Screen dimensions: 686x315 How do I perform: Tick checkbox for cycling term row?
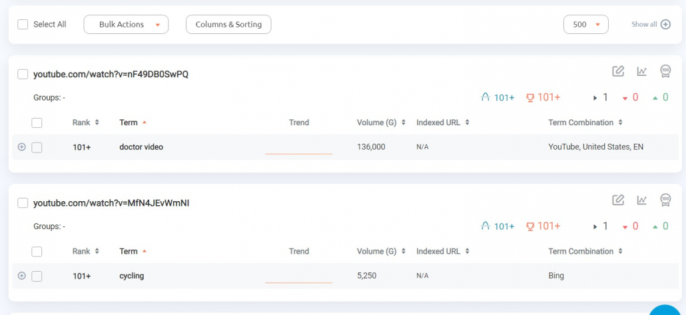point(37,276)
